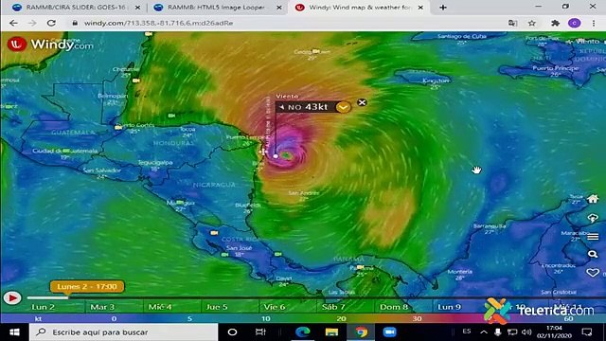Viewport: 606px width, 341px height.
Task: Click the Belmopan city label
Action: 113,96
